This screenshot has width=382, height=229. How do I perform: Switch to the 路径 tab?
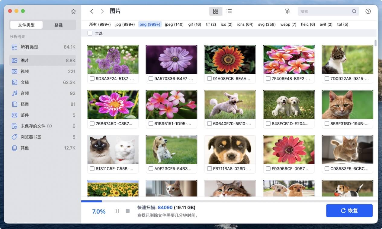coord(59,25)
